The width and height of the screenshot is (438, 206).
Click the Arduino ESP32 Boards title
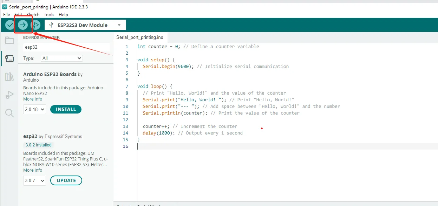coord(50,74)
